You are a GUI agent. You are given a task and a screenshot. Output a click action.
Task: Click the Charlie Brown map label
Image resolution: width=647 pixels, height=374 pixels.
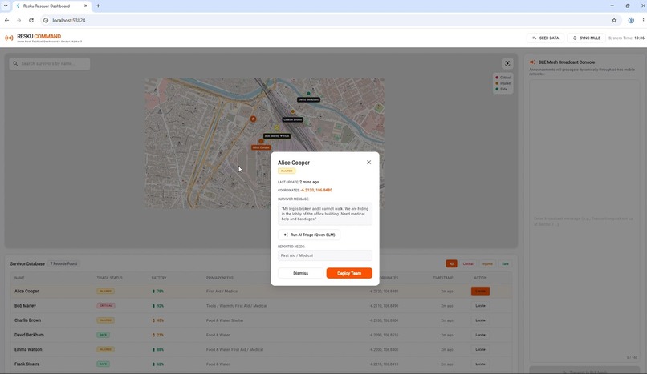293,120
